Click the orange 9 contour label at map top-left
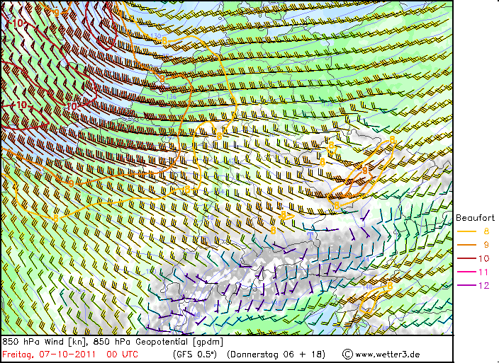The height and width of the screenshot is (363, 499). [x=57, y=12]
